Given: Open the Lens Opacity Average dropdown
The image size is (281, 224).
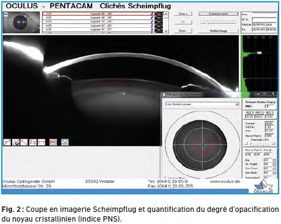Looking at the screenshot, I should [202, 104].
